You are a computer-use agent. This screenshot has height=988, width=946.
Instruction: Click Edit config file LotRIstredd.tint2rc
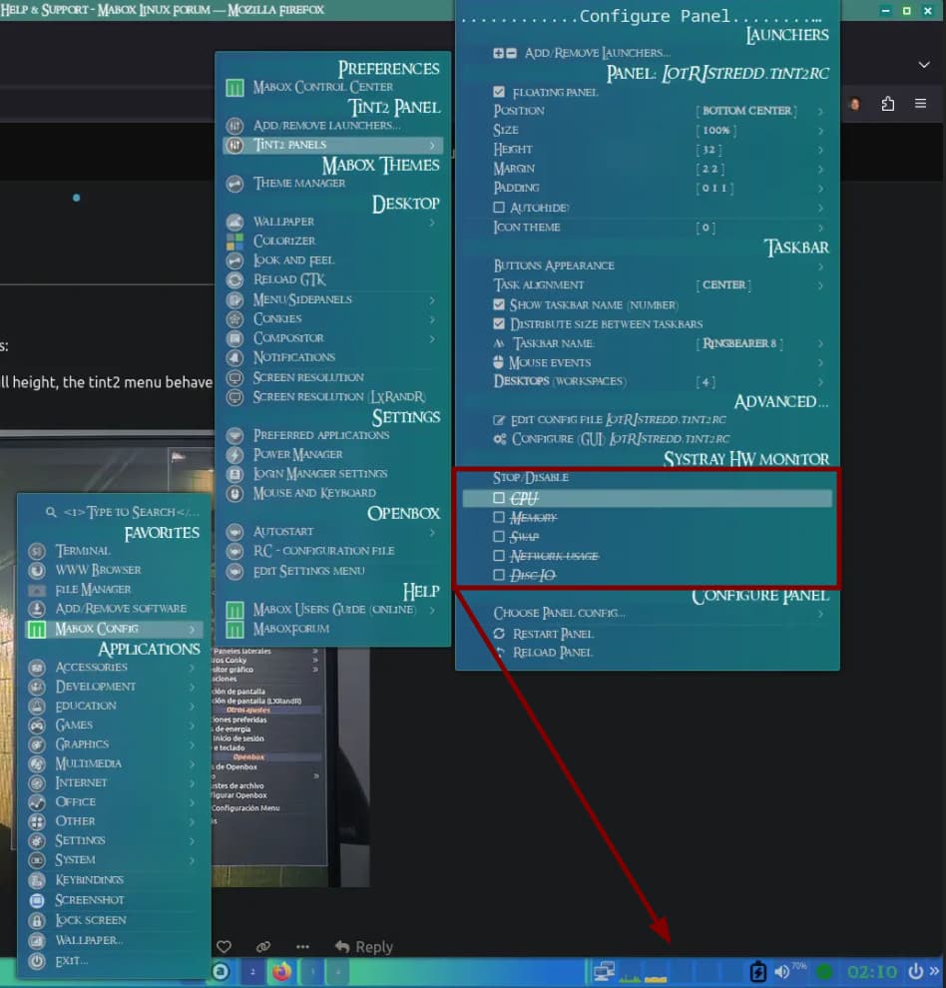(x=619, y=420)
